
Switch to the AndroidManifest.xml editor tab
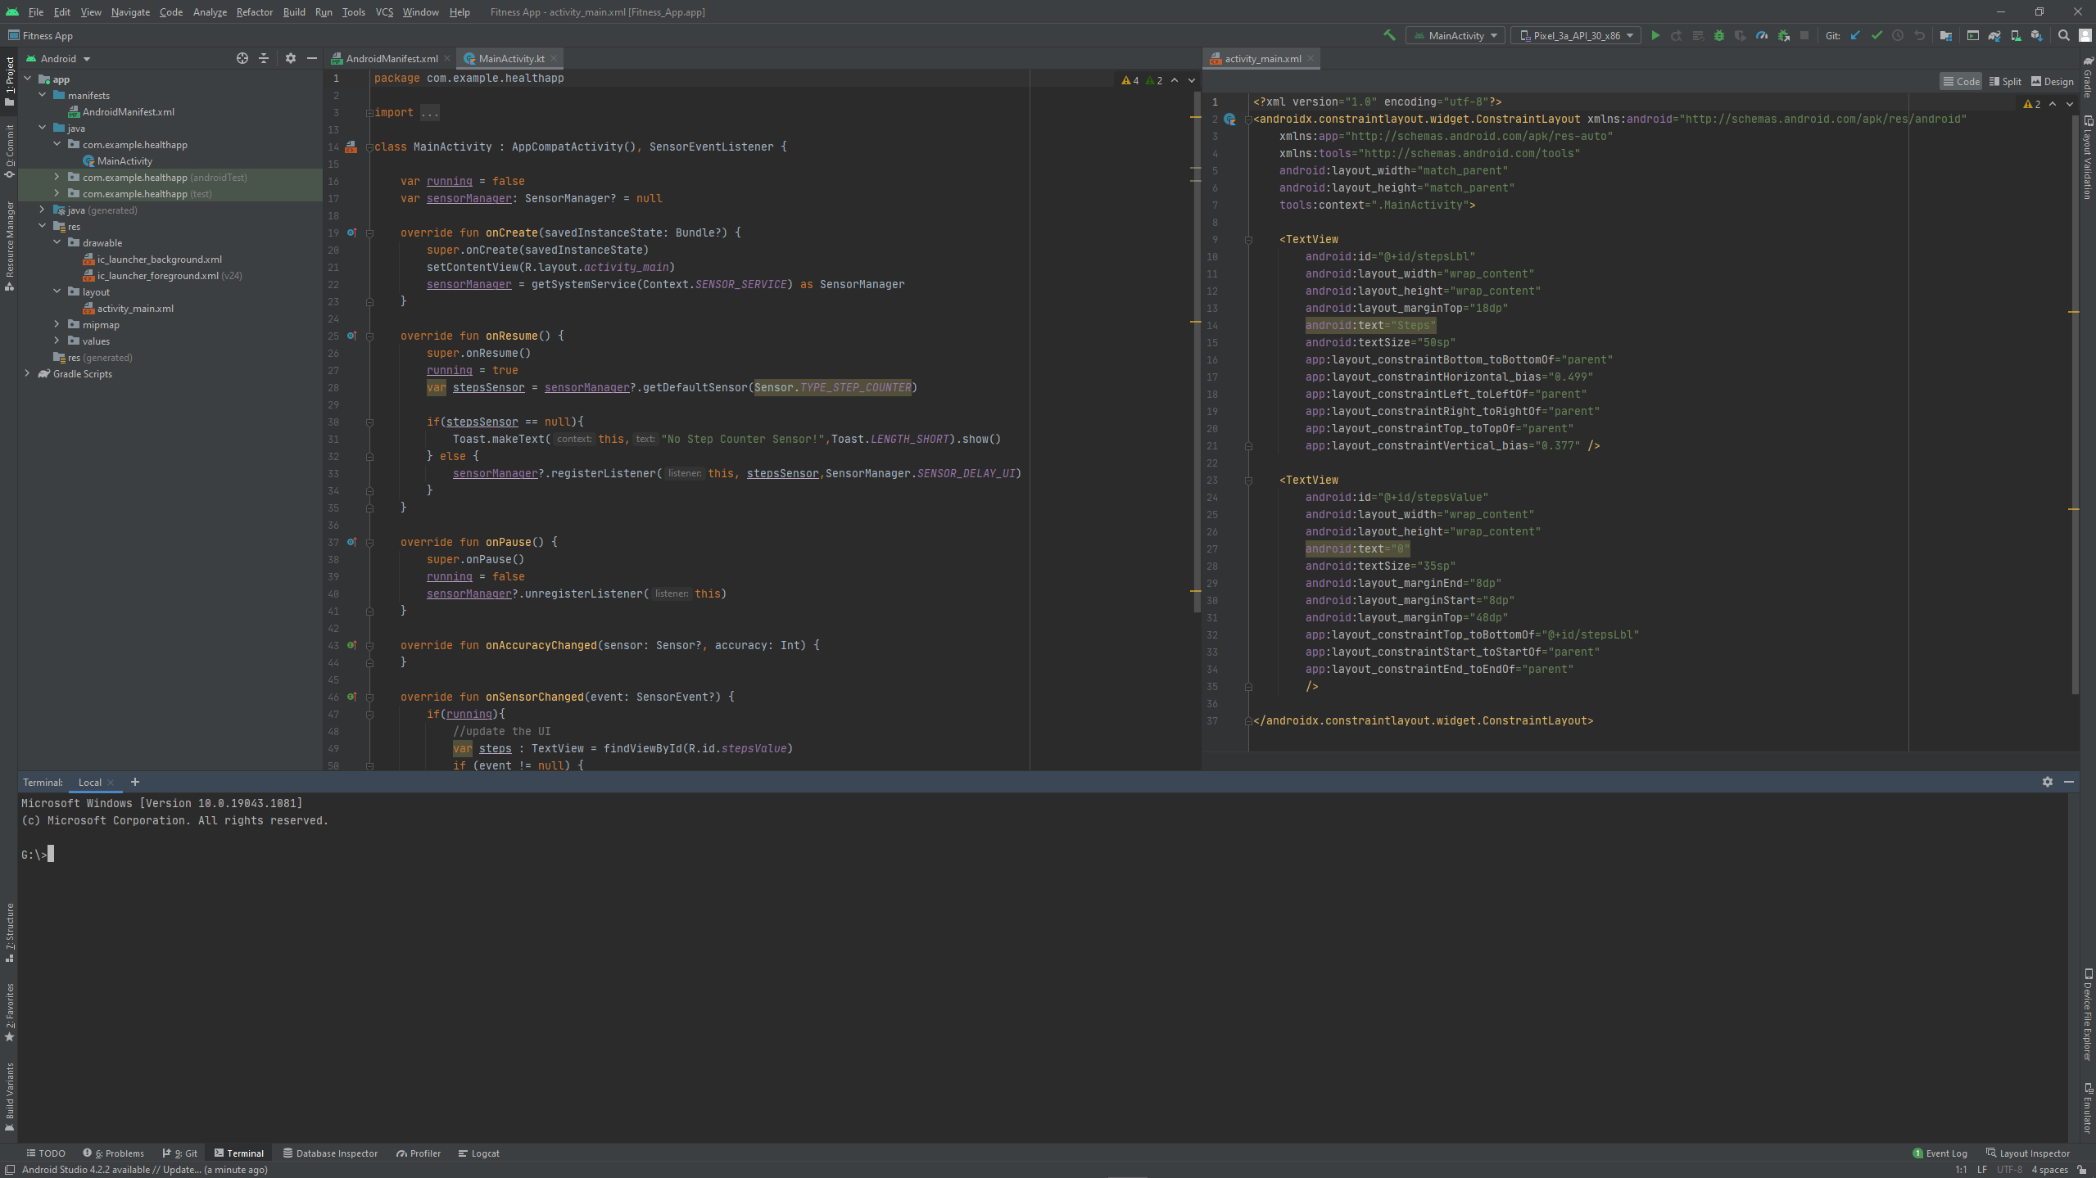(x=391, y=58)
